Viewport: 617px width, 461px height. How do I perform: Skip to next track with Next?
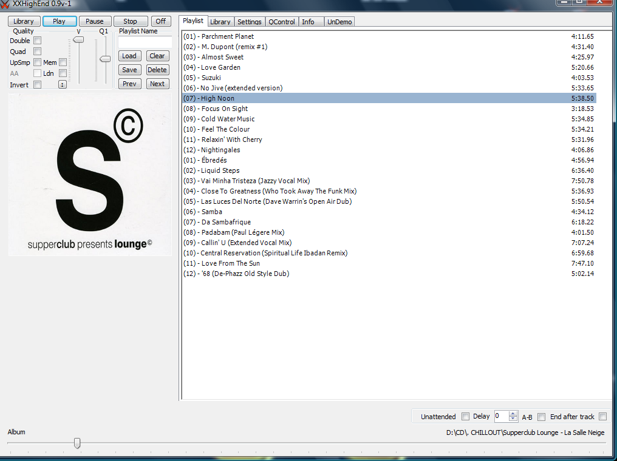coord(157,84)
